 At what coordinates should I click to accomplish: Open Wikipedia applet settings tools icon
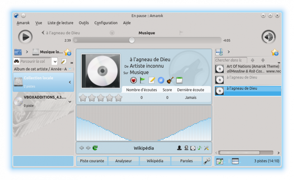pyautogui.click(x=206, y=148)
